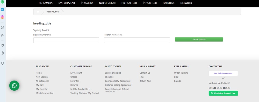This screenshot has width=259, height=102.
Task: Open the NVR CIHAZLAR menu
Action: point(107,3)
